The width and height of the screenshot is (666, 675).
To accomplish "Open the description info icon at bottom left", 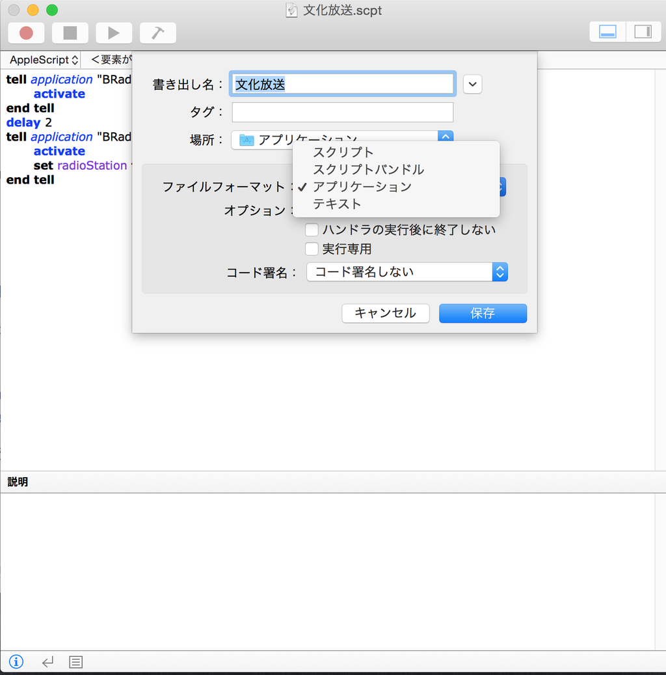I will tap(16, 661).
